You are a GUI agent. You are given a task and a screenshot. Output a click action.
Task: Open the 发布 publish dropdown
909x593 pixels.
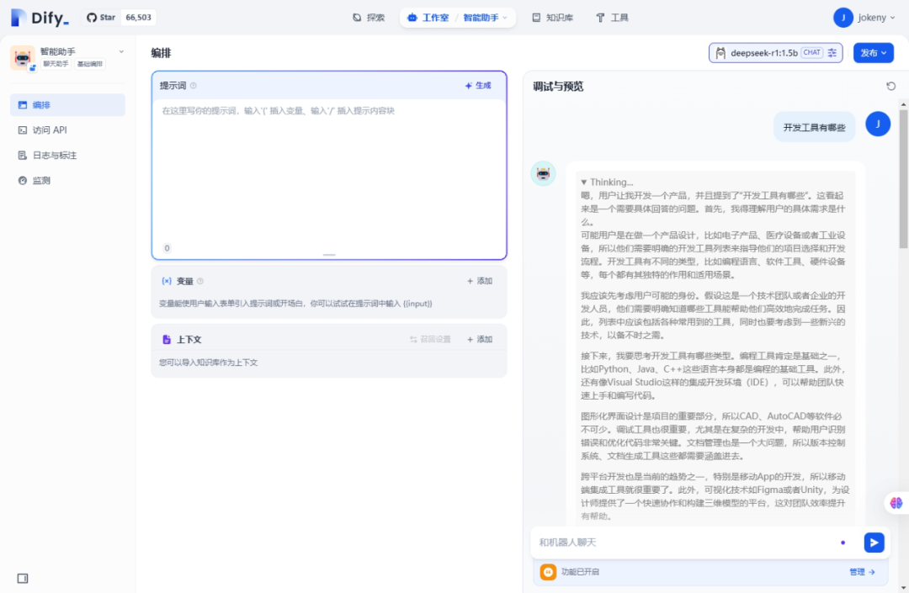[x=873, y=53]
